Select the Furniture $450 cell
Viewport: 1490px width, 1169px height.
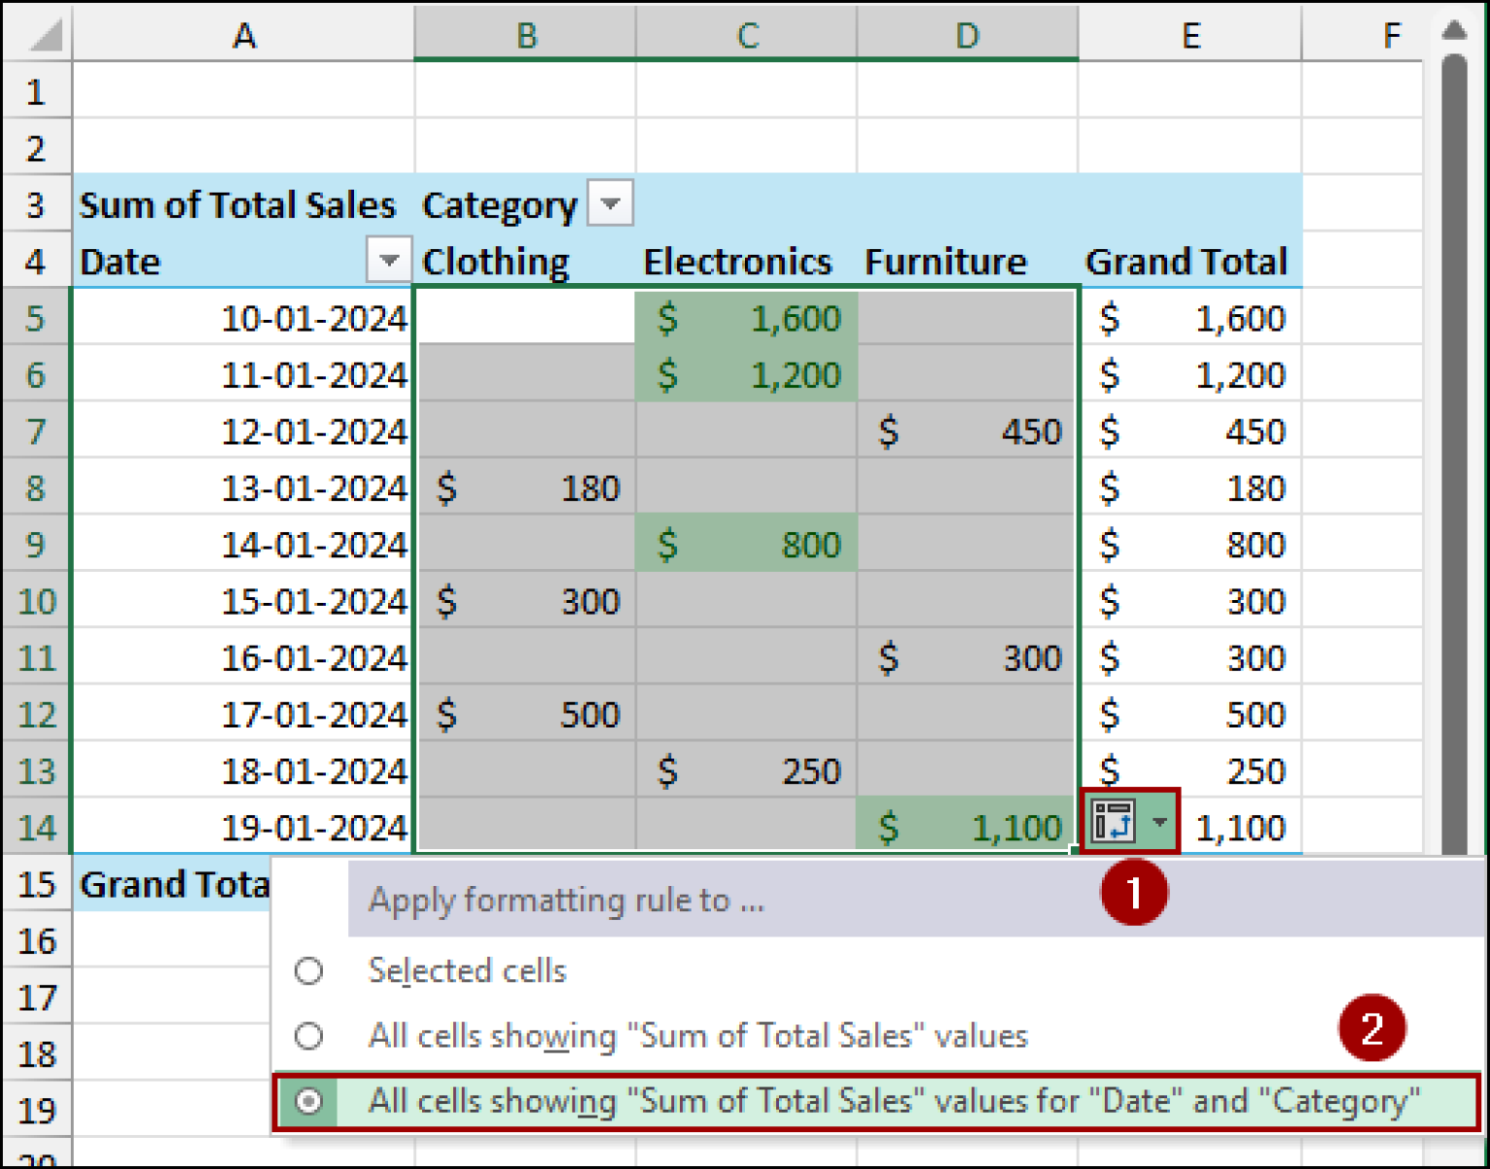[966, 431]
